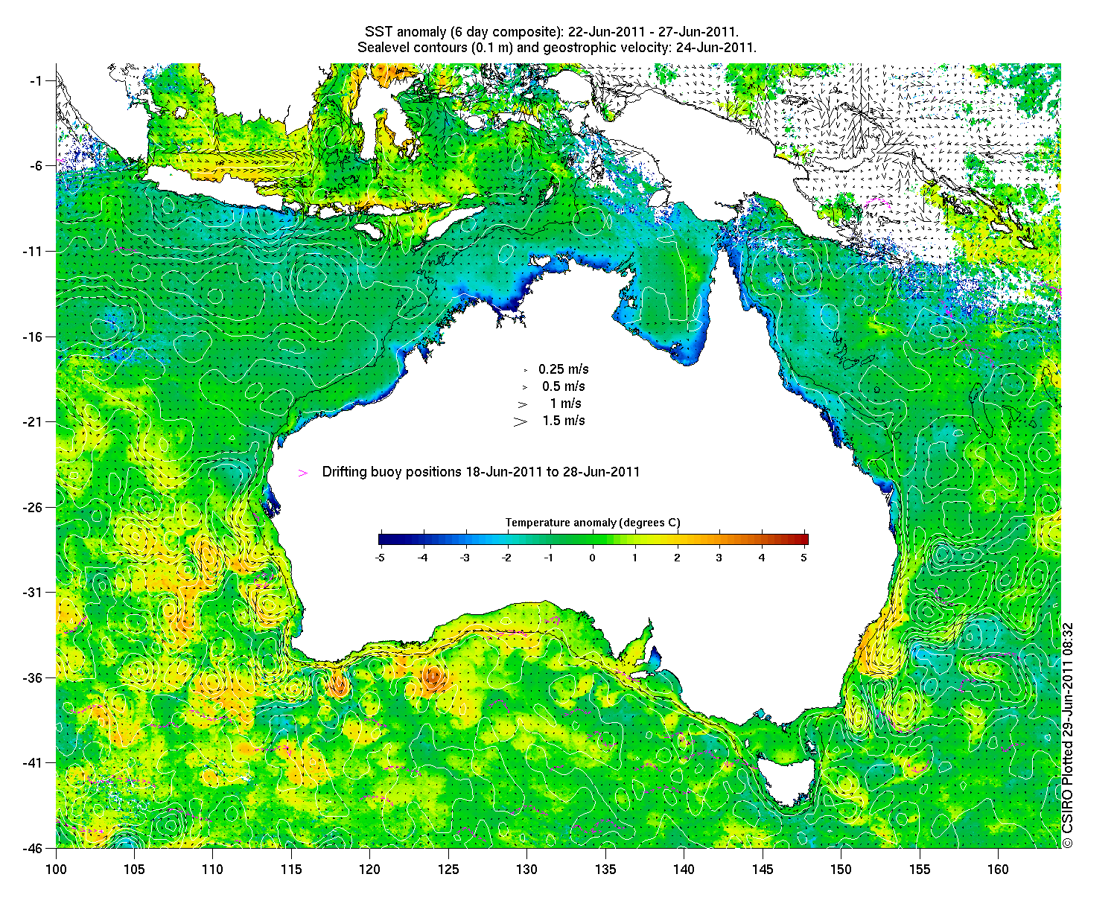Viewport: 1117px width, 912px height.
Task: Click latitude label -46 on y-axis
Action: pos(35,848)
